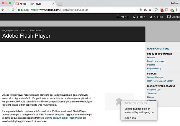180x126 pixels.
Task: Open the info circle extension icon
Action: 156,10
